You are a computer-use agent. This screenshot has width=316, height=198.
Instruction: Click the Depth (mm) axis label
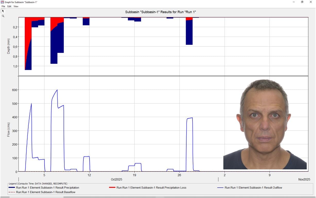point(8,46)
